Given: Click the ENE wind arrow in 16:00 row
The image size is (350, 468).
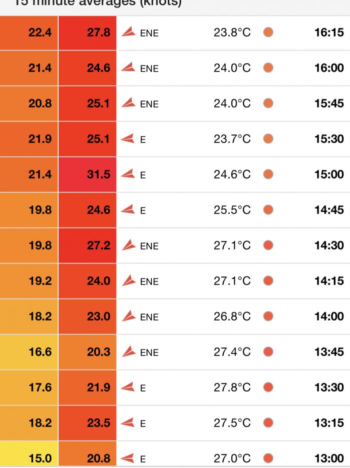Looking at the screenshot, I should point(129,67).
